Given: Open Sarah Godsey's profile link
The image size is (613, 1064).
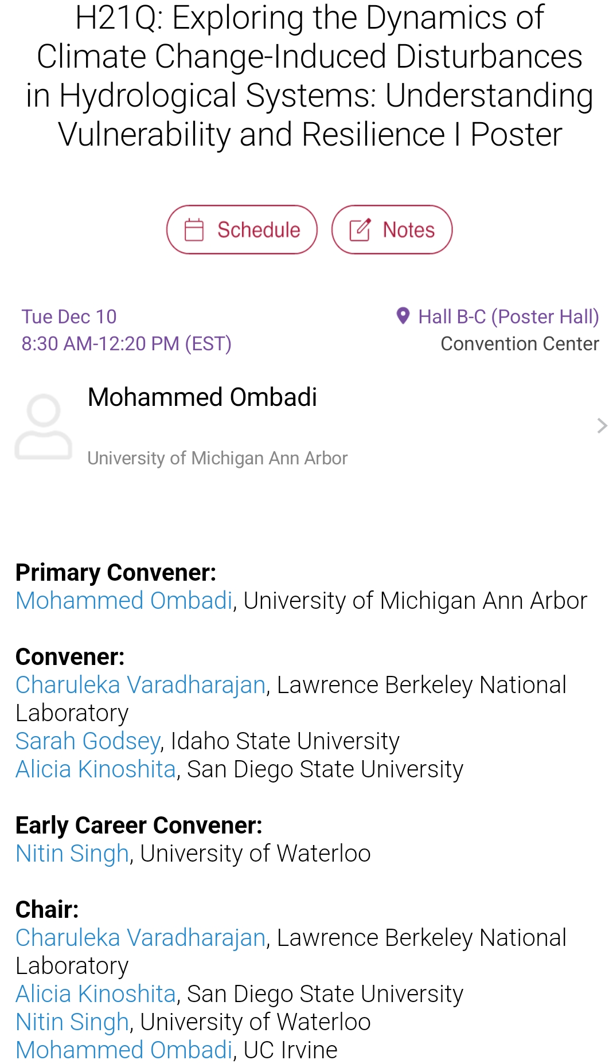Looking at the screenshot, I should coord(88,741).
